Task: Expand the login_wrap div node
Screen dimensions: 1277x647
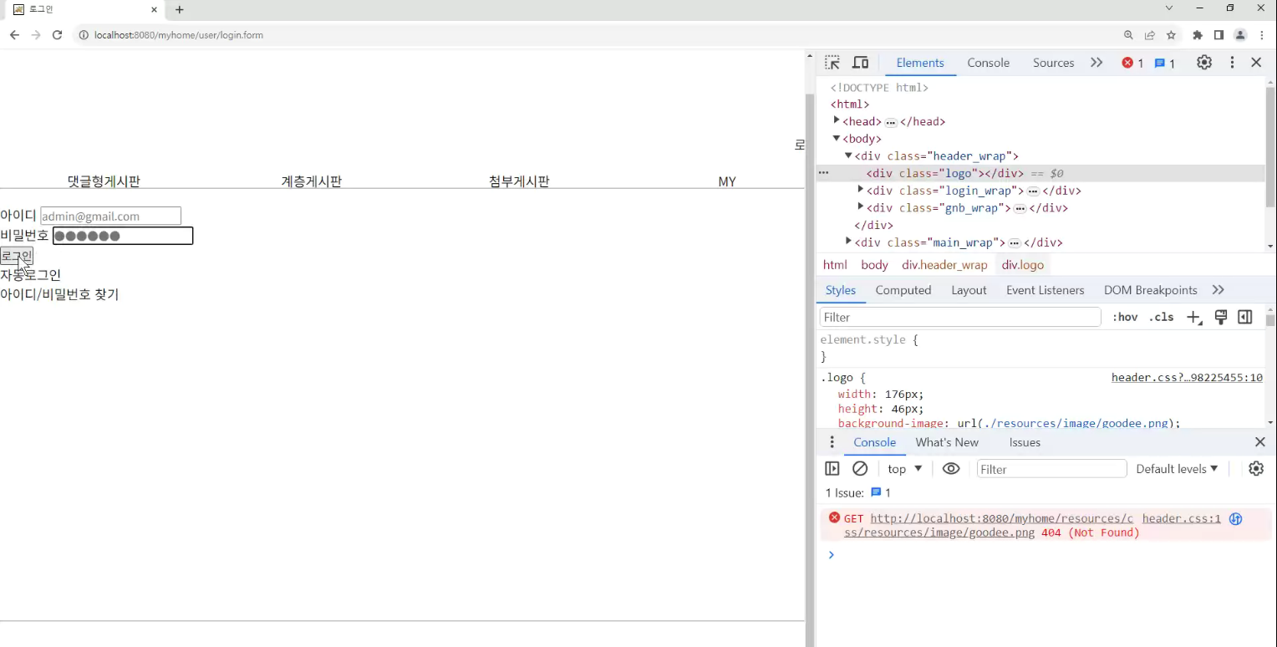Action: click(x=861, y=190)
